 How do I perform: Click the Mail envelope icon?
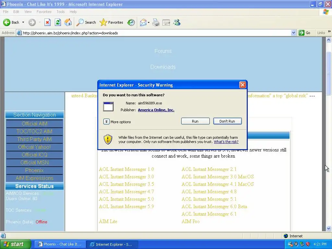(x=143, y=22)
